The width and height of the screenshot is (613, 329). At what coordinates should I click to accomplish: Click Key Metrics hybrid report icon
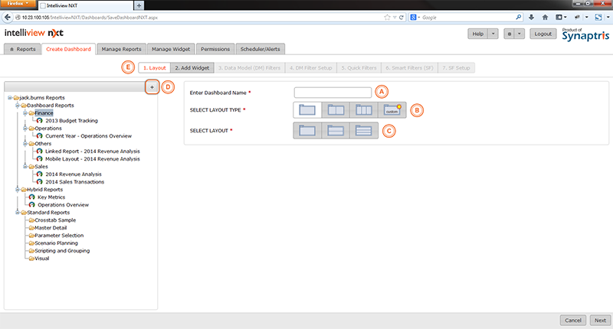(x=31, y=197)
